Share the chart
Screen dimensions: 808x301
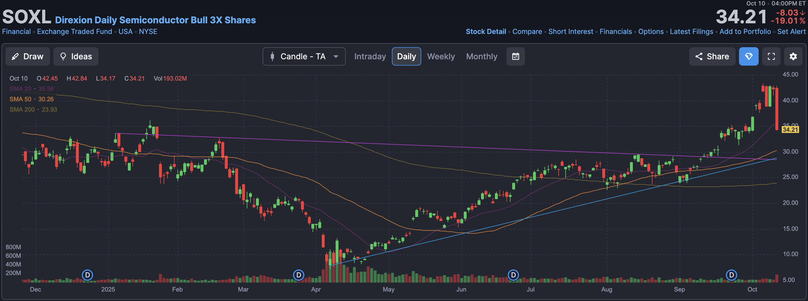[712, 56]
